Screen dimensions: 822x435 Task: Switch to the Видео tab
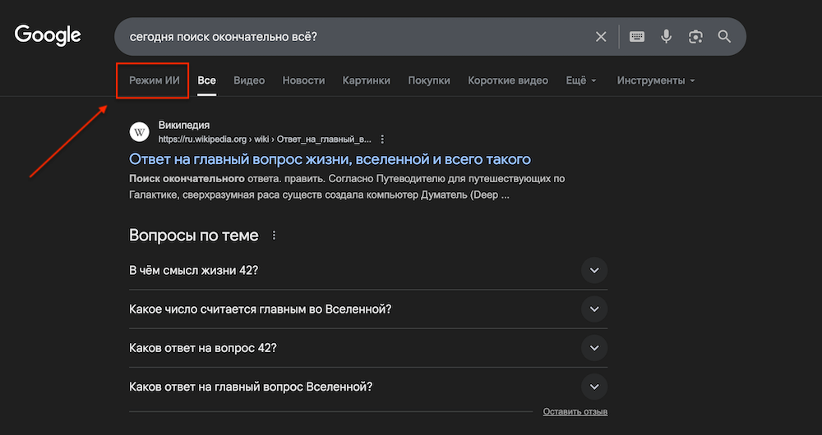coord(249,80)
